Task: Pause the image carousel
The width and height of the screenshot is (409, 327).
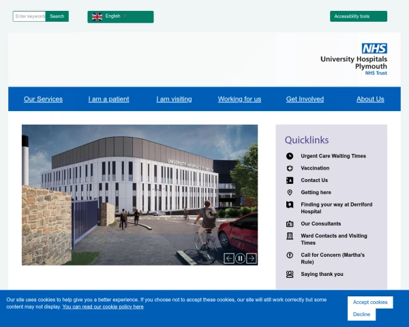Action: [240, 258]
